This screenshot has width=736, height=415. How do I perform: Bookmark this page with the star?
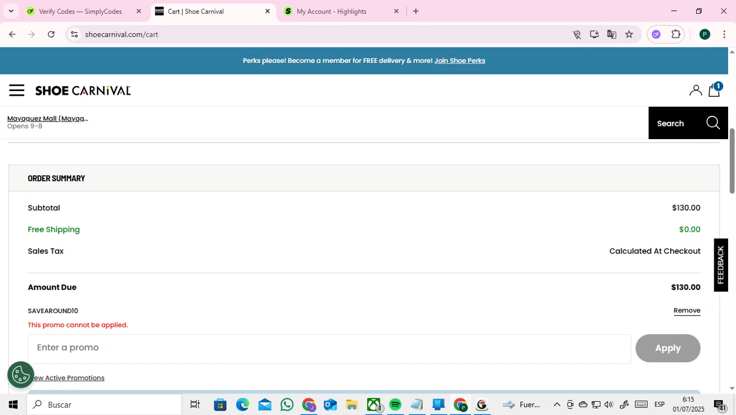tap(629, 34)
